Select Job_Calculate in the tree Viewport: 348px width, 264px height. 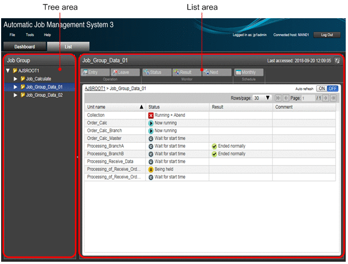39,79
